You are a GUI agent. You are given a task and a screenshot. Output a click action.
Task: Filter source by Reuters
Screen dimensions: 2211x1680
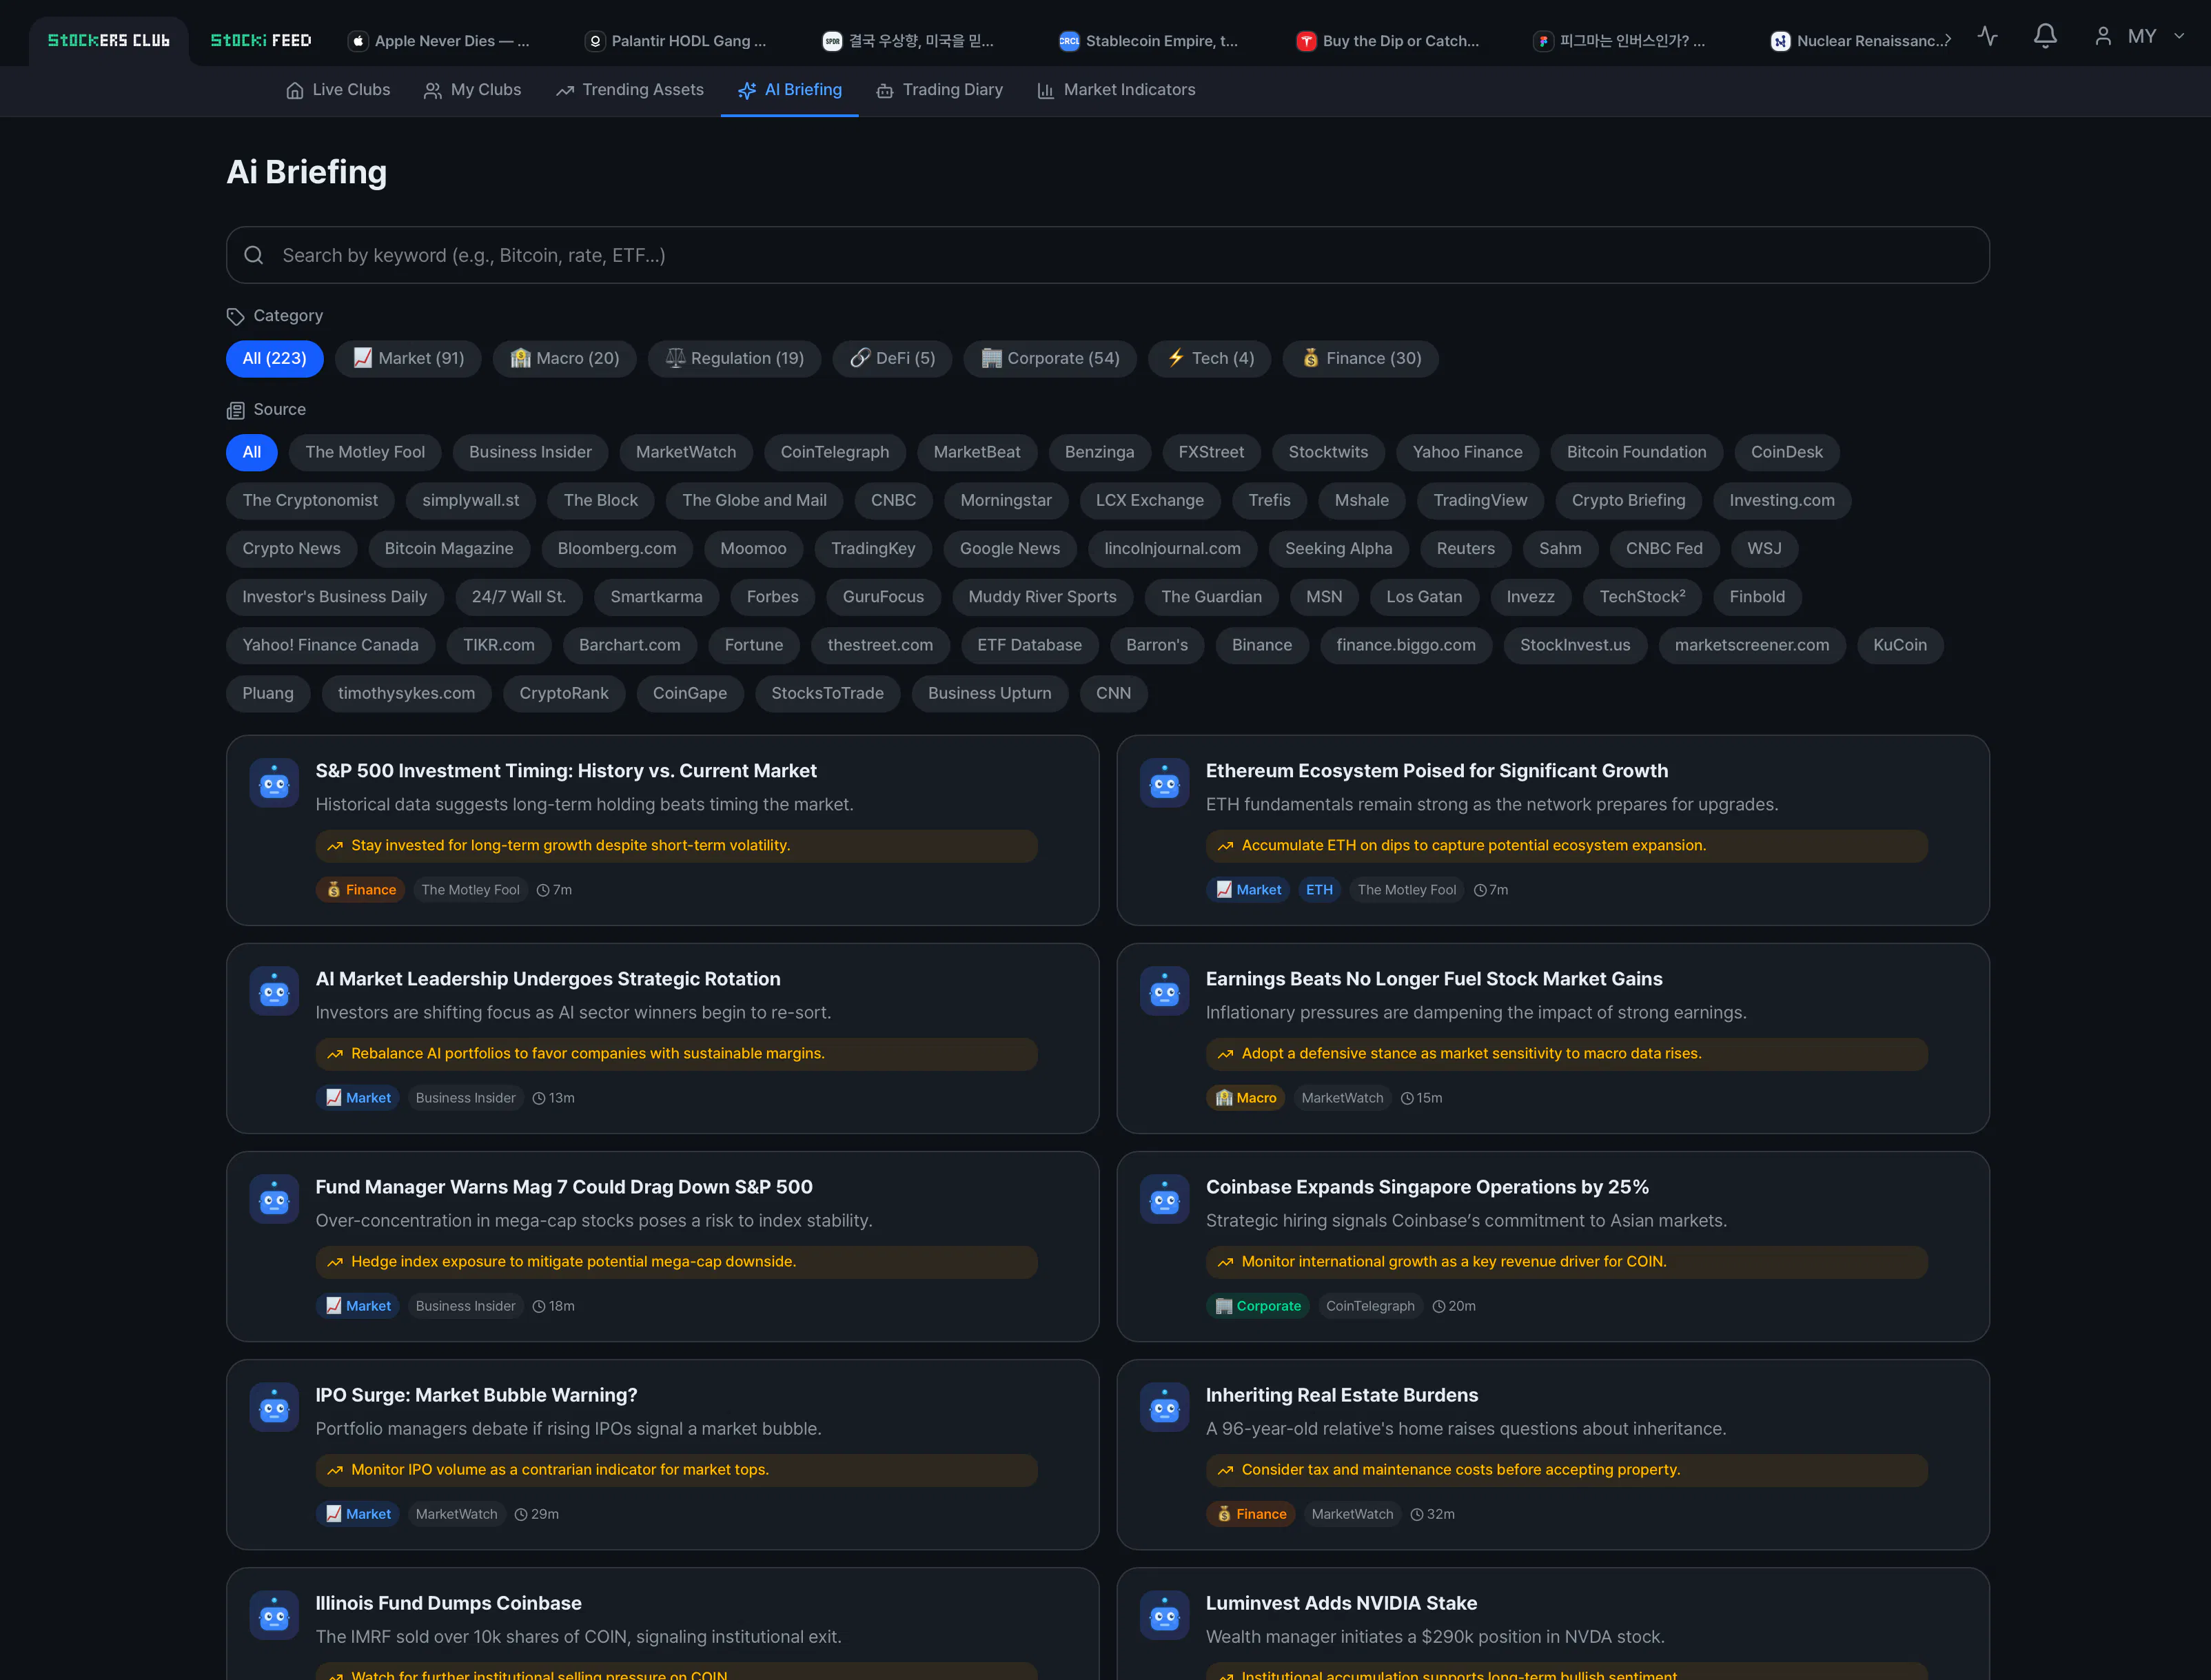pyautogui.click(x=1466, y=549)
